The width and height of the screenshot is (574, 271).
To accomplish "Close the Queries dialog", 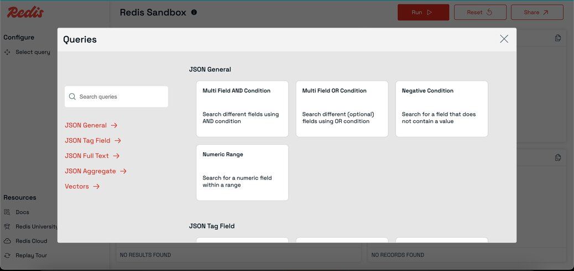I will pos(504,39).
